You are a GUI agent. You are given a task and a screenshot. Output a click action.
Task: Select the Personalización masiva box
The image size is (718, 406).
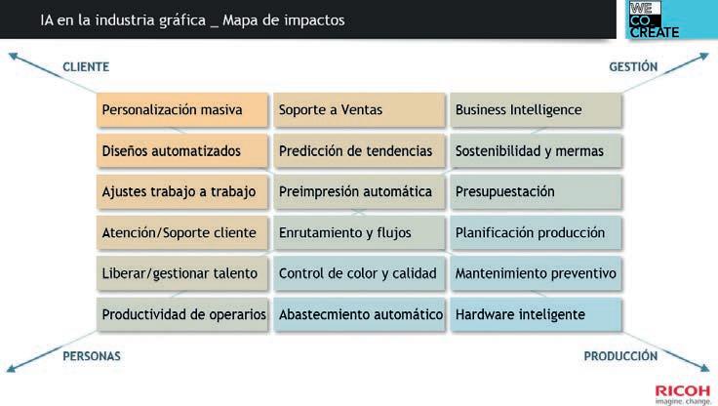click(x=182, y=110)
